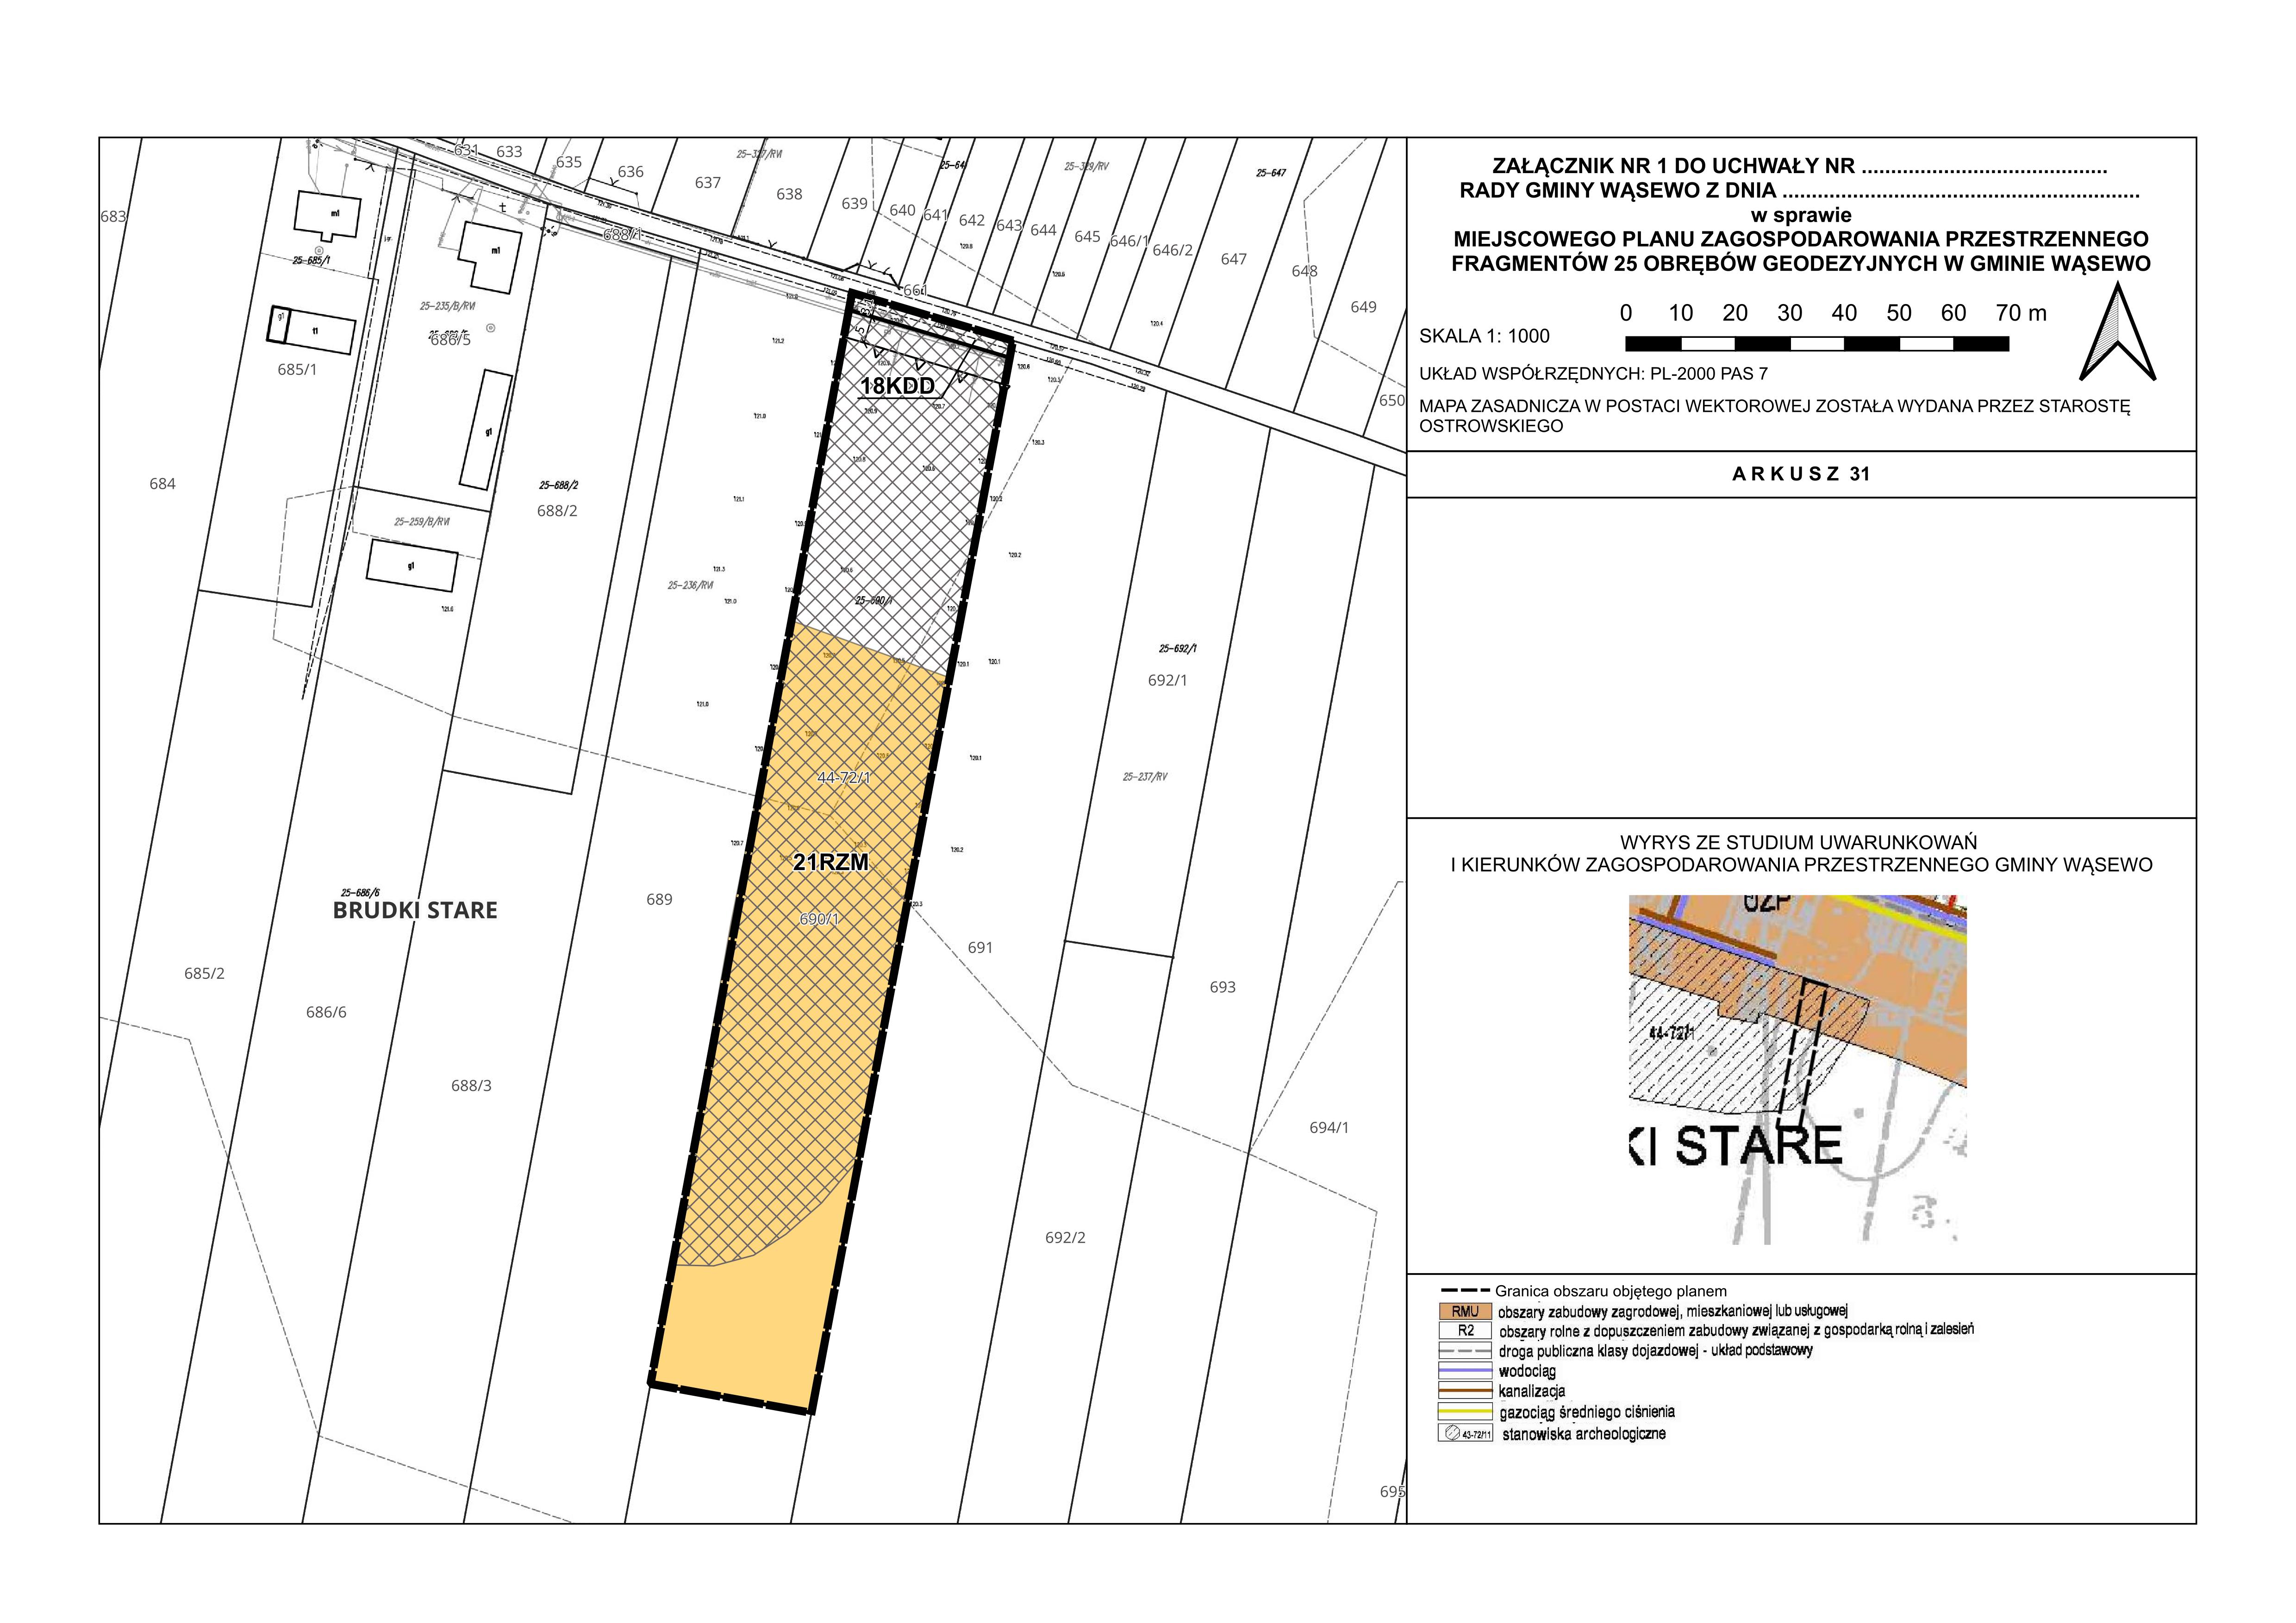This screenshot has height=1623, width=2296.
Task: Click parcel number 692/2 on map
Action: [x=1065, y=1238]
